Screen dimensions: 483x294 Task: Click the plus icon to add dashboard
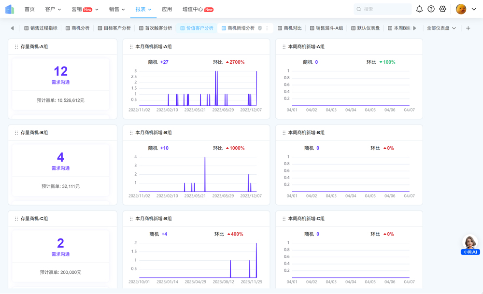[x=468, y=28]
